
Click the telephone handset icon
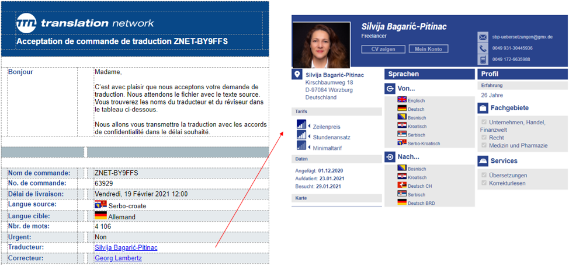pos(483,48)
